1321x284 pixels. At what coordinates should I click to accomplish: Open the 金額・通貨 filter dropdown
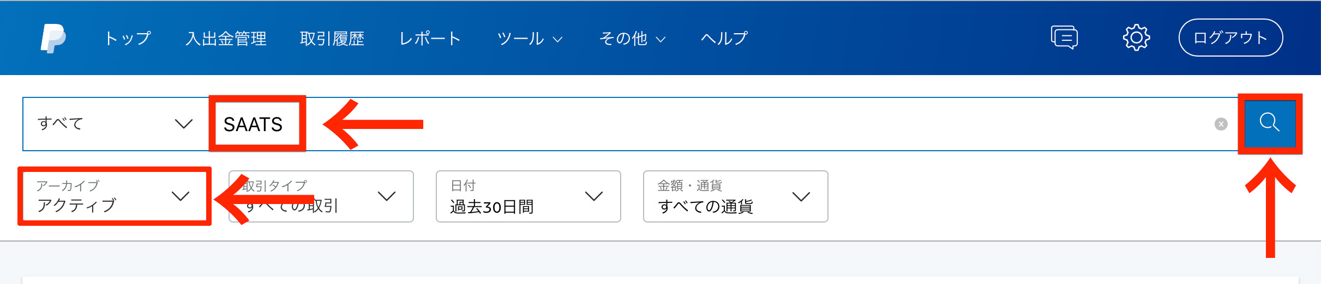735,196
